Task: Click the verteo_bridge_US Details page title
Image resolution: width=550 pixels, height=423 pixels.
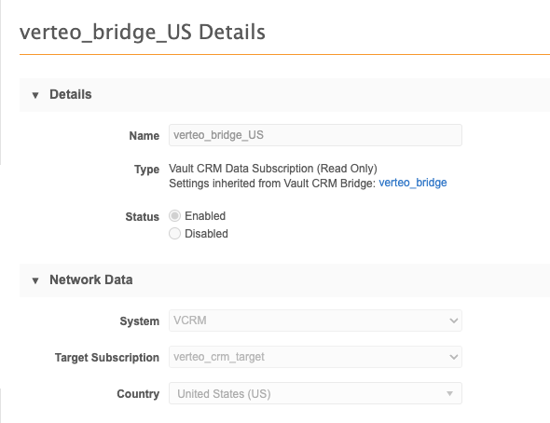Action: 143,33
